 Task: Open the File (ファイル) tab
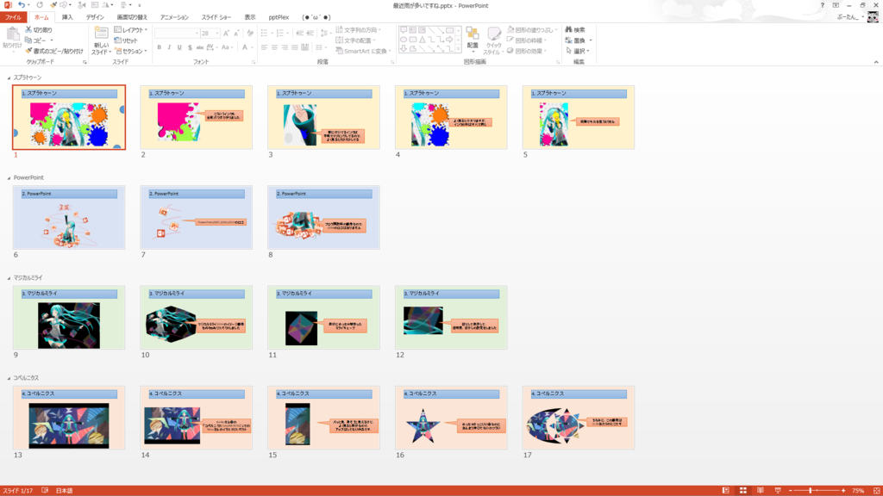point(13,17)
